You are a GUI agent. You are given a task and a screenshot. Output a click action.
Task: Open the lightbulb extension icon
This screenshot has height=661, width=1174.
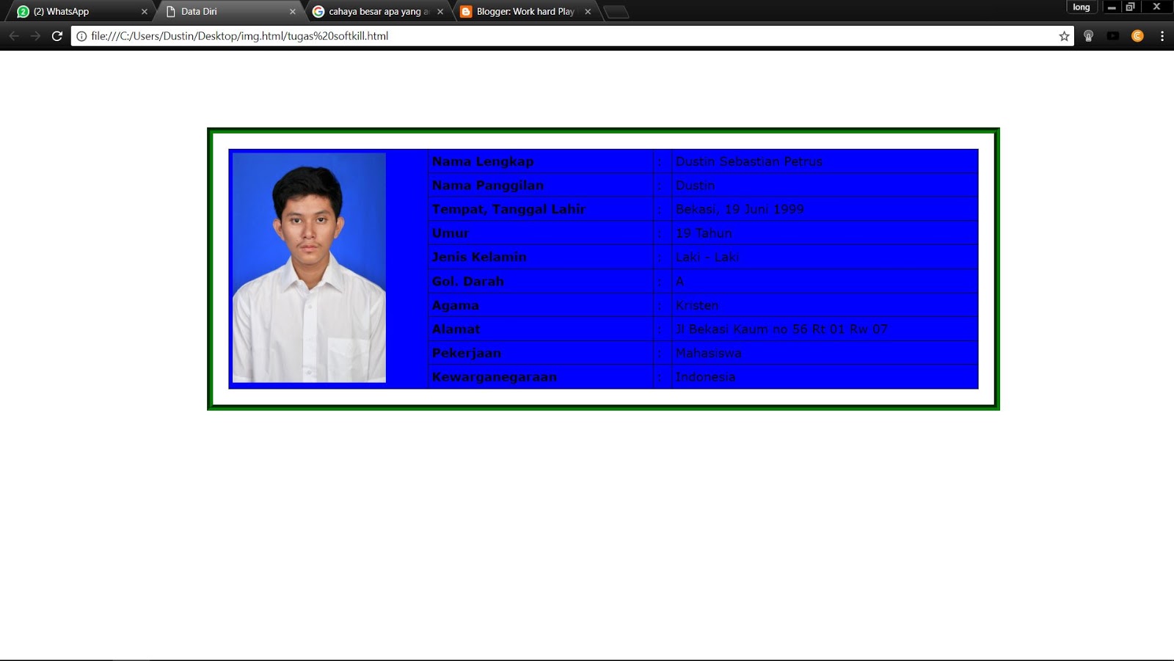click(1088, 35)
